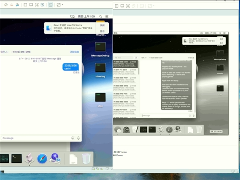Click the emoji picker in iMessage field

(x=72, y=138)
